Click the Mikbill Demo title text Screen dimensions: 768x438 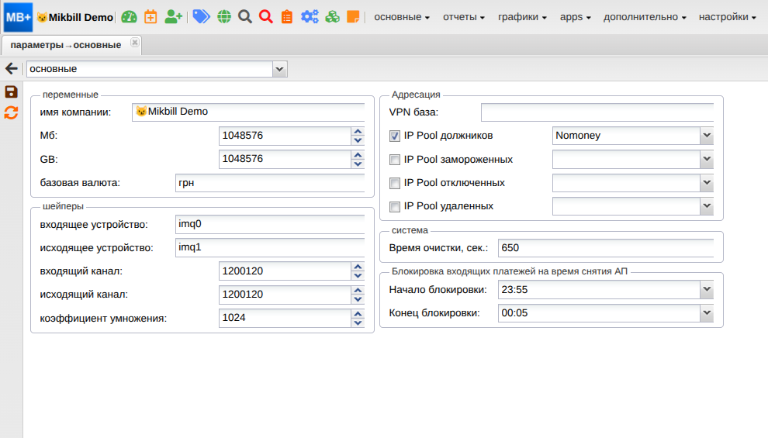(x=81, y=18)
